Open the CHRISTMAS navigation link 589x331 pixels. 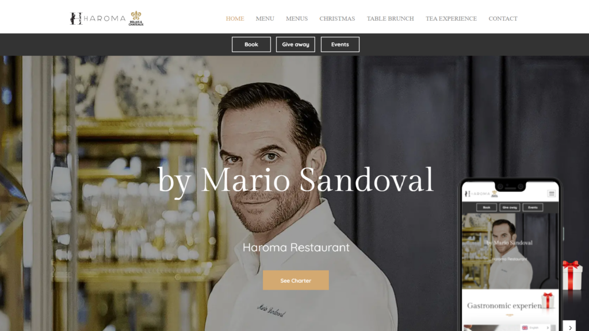[x=337, y=18]
